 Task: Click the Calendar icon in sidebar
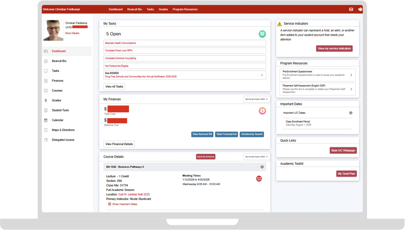tap(46, 120)
